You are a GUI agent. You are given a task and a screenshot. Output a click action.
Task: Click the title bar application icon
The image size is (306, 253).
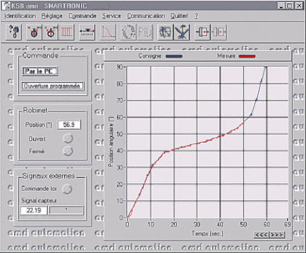6,6
